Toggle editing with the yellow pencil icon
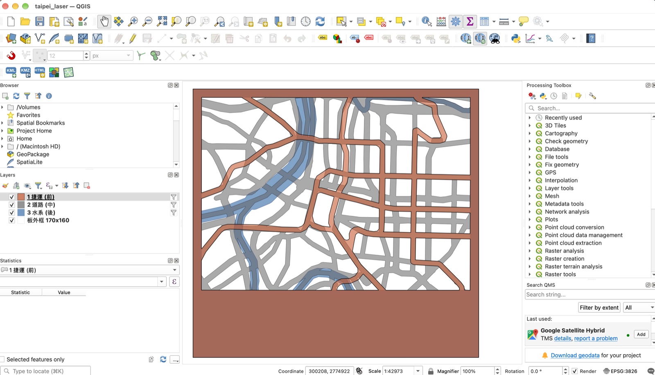Viewport: 655px width, 375px height. tap(133, 38)
